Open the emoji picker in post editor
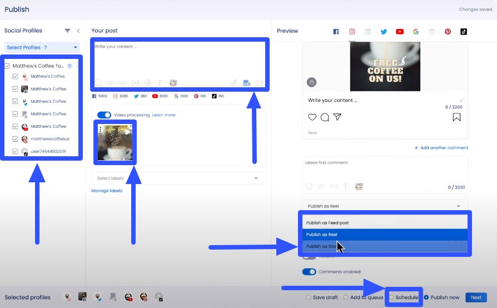 click(98, 83)
